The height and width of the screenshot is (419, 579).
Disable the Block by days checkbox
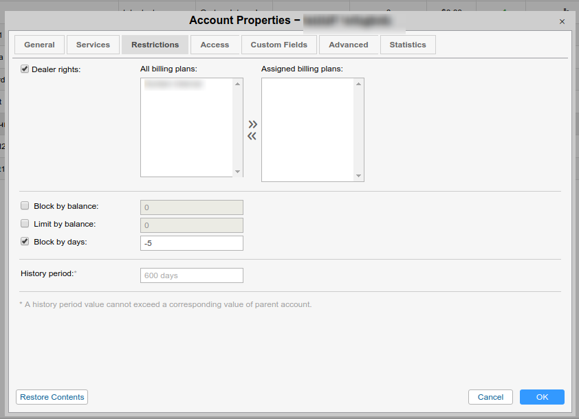pyautogui.click(x=25, y=242)
